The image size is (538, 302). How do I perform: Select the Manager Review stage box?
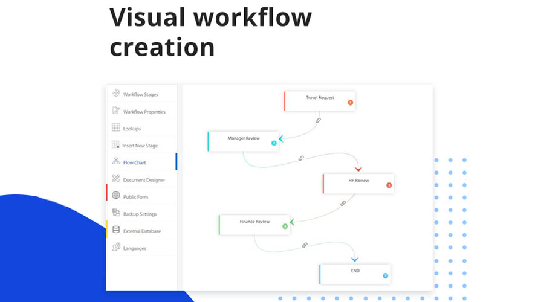click(243, 141)
